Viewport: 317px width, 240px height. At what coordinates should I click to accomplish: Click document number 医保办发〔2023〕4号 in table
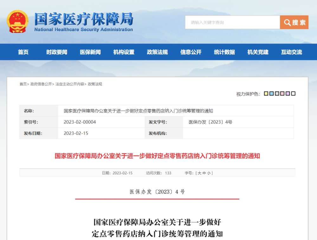pyautogui.click(x=210, y=122)
